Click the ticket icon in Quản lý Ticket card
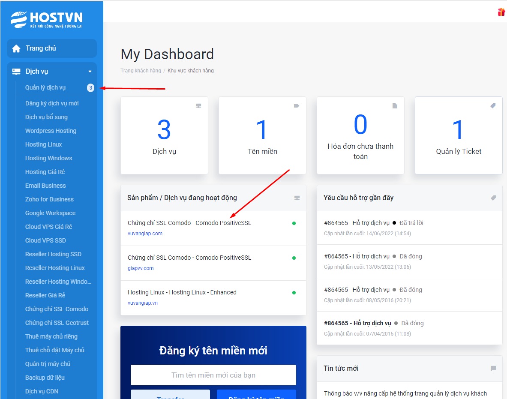The image size is (507, 399). (493, 106)
